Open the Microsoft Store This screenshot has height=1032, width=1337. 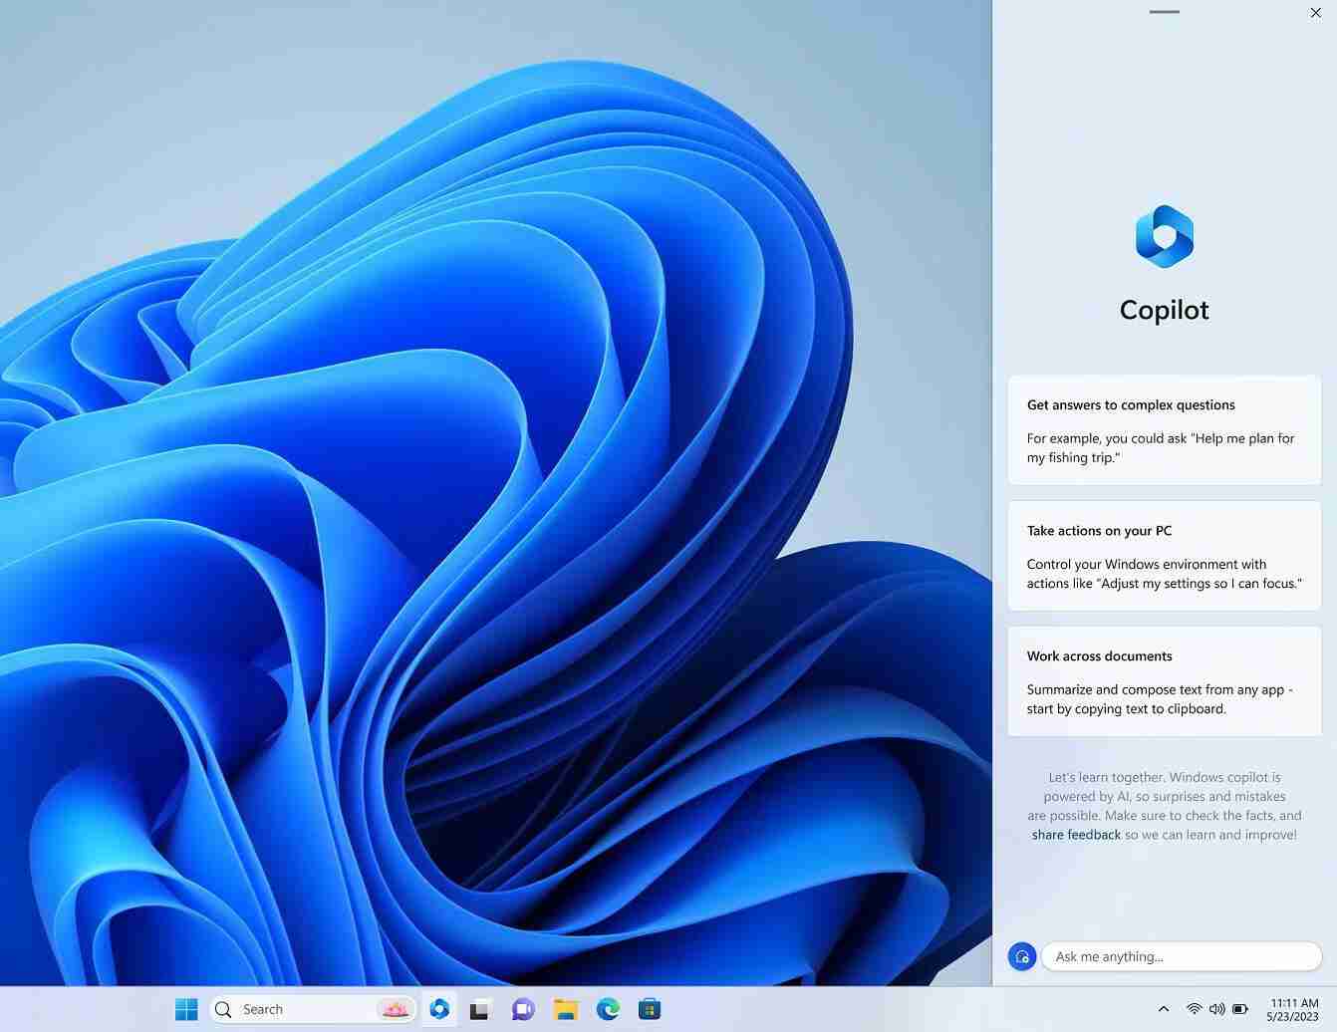[649, 1008]
